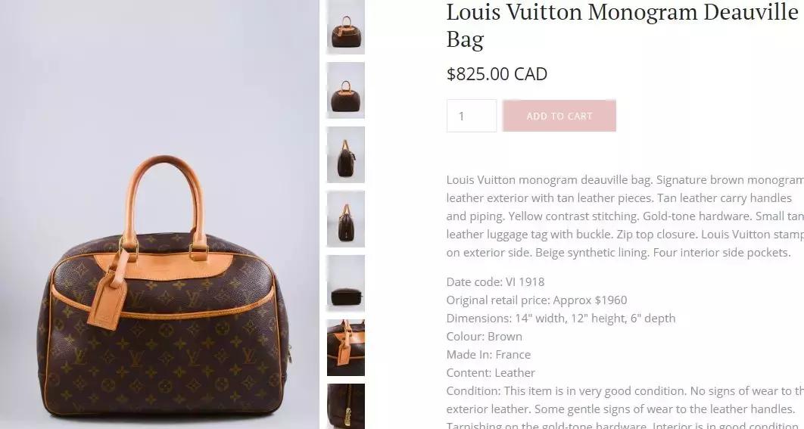Click the $825.00 CAD price
This screenshot has height=429, width=804.
click(x=497, y=74)
